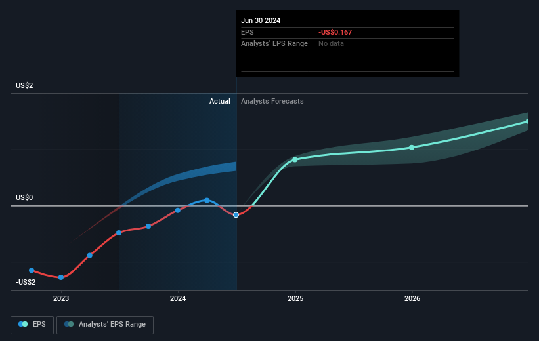Click the EPS point in late 2023
The height and width of the screenshot is (341, 539).
click(148, 226)
